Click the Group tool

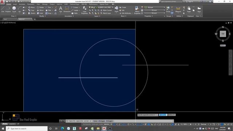[168, 9]
